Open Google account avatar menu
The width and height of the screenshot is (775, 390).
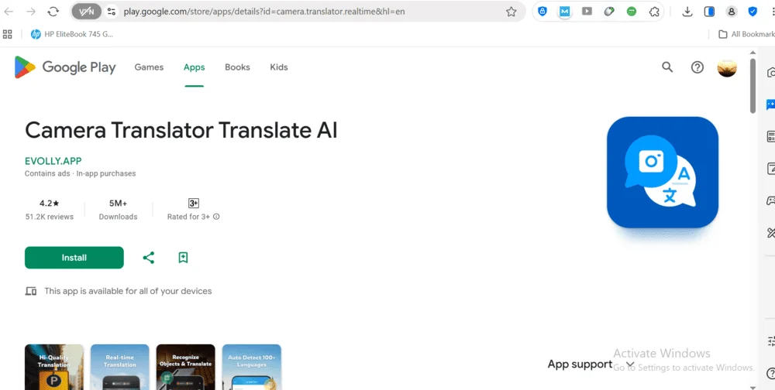pyautogui.click(x=727, y=67)
